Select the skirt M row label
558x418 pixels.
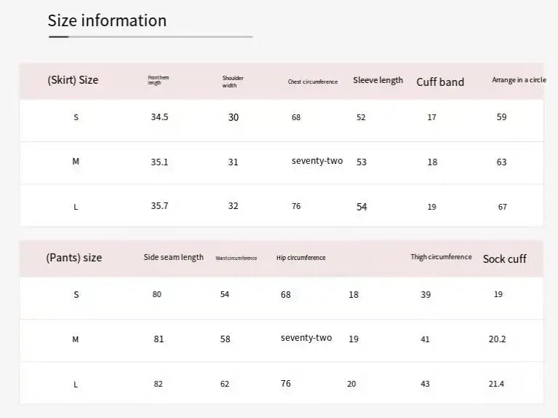[76, 162]
